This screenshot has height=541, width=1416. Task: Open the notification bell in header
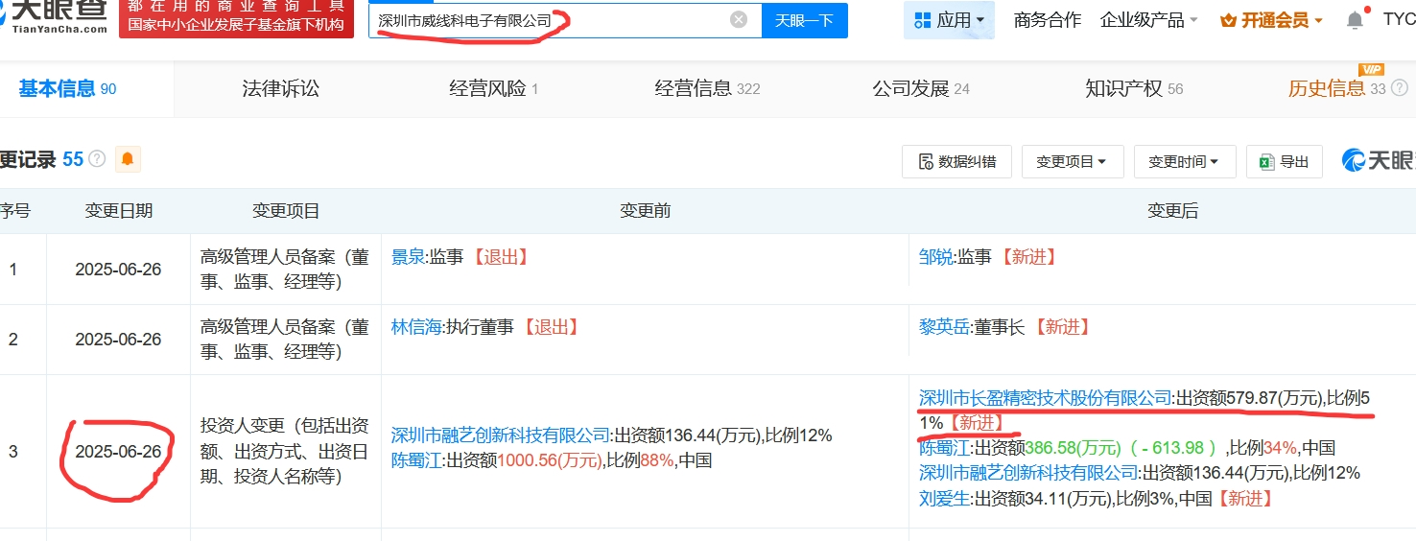pyautogui.click(x=1355, y=20)
